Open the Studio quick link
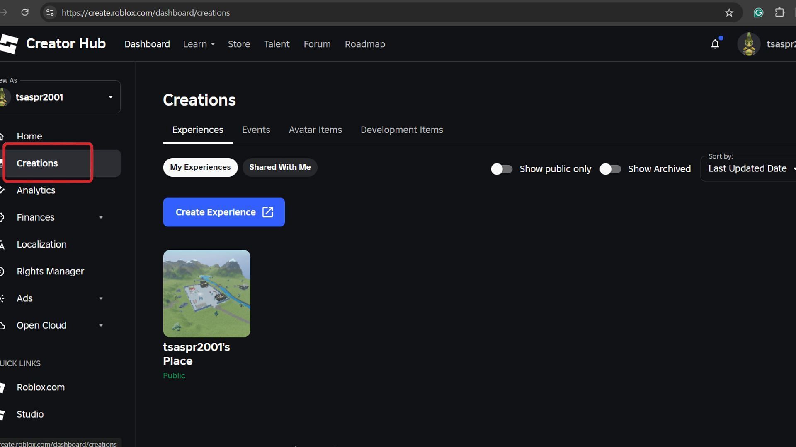 (x=30, y=414)
